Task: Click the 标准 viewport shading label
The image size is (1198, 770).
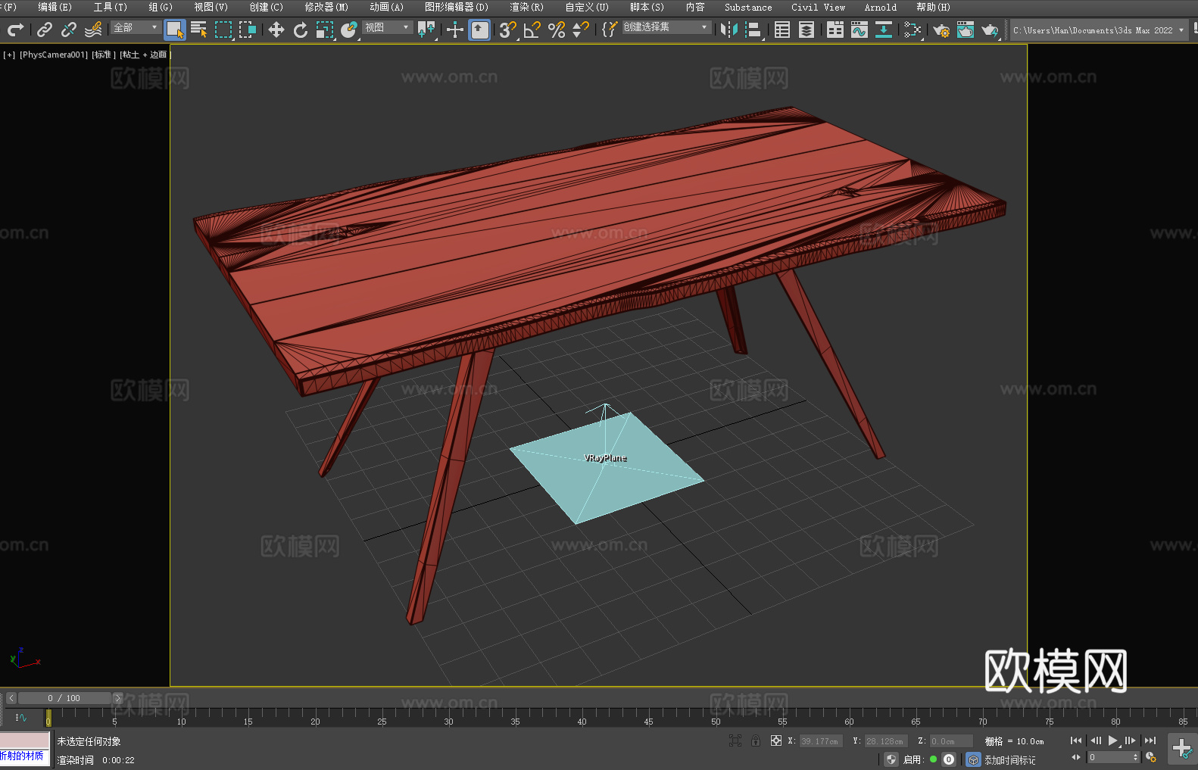Action: point(104,55)
